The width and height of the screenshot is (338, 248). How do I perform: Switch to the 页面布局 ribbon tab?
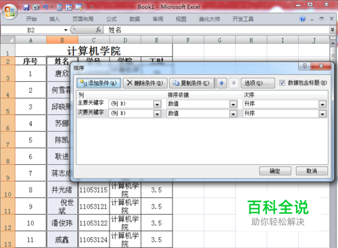point(83,19)
